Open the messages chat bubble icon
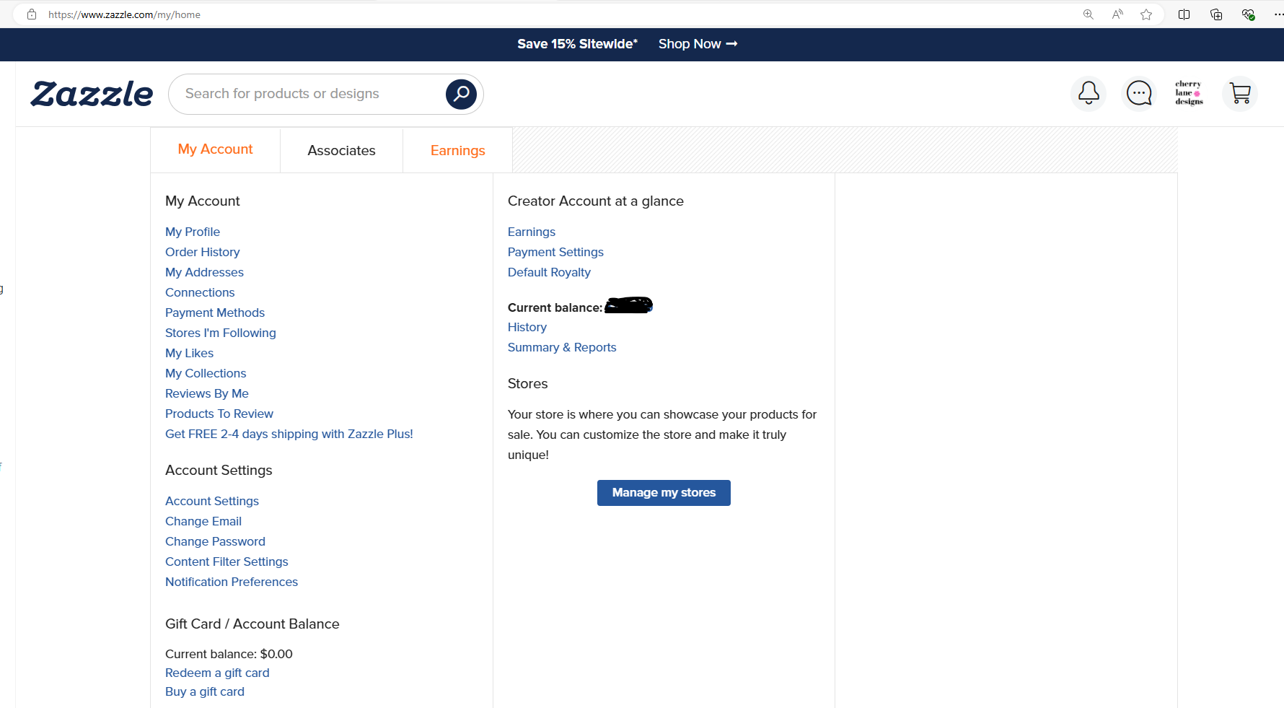This screenshot has width=1284, height=708. click(1139, 93)
